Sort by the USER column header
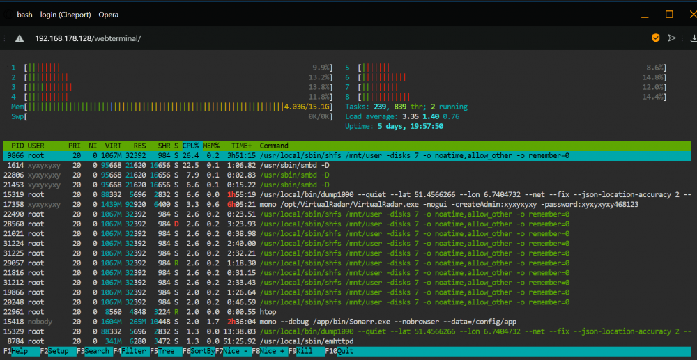Viewport: 697px width, 360px height. coord(36,146)
